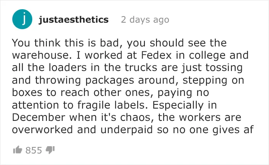Click the '2 days ago' timestamp
This screenshot has height=165, width=269.
click(145, 20)
